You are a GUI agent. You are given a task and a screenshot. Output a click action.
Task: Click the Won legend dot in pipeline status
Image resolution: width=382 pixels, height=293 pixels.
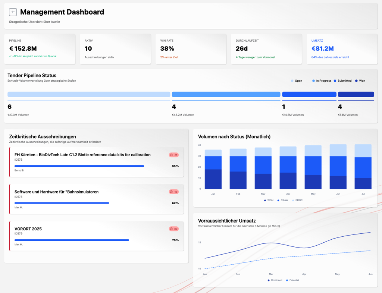click(x=356, y=81)
